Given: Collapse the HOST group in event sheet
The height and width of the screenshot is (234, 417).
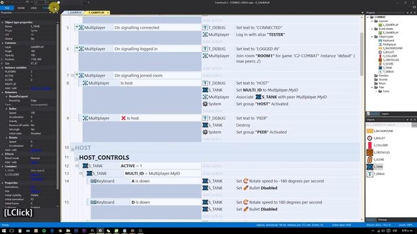Looking at the screenshot, I should click(x=72, y=149).
